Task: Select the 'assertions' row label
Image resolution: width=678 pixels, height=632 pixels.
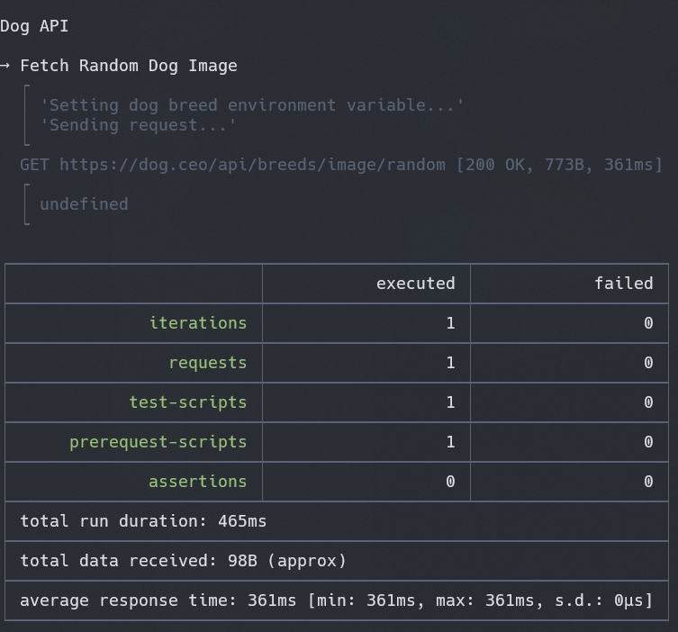Action: click(198, 482)
